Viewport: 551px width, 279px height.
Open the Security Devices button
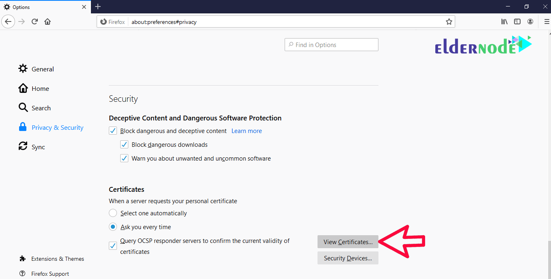(x=348, y=258)
